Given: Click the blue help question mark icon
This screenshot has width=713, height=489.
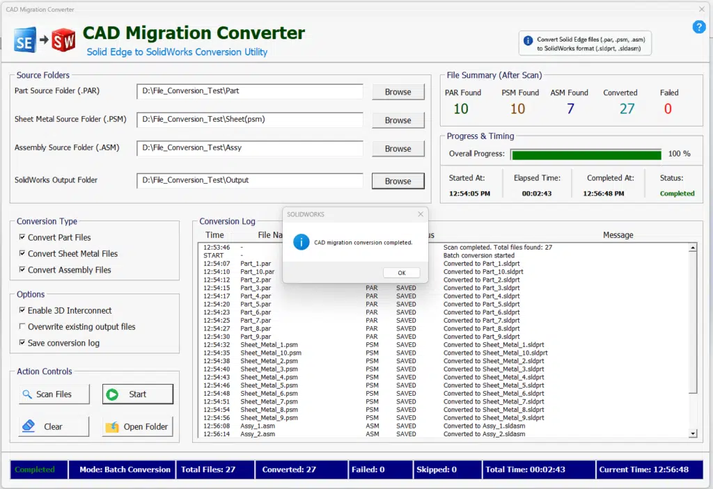Looking at the screenshot, I should [x=698, y=27].
